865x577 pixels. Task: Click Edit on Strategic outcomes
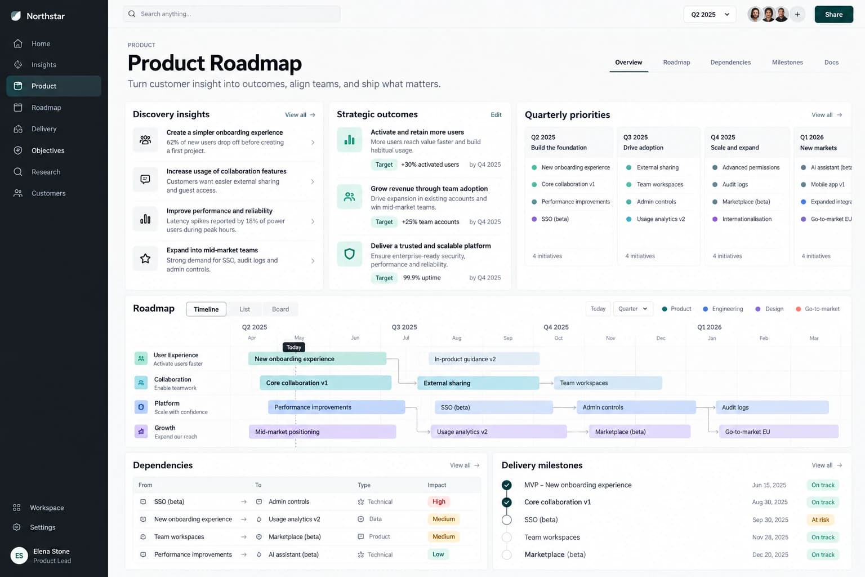[496, 115]
